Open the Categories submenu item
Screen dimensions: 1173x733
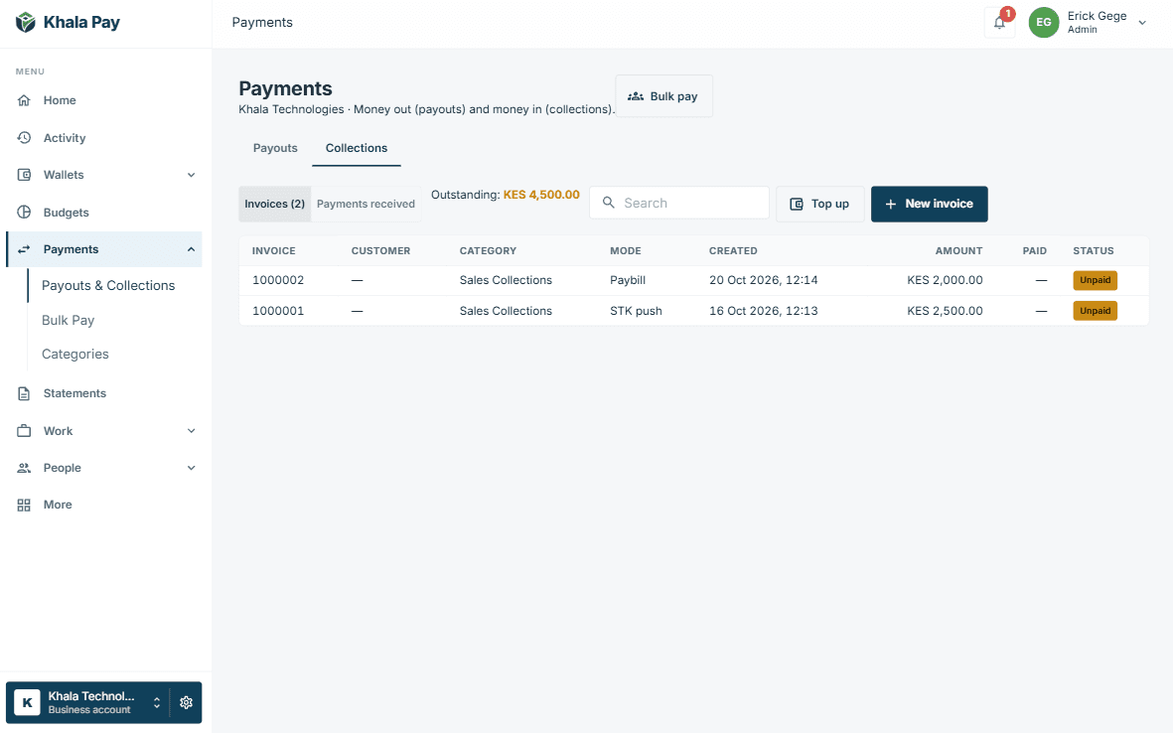click(x=74, y=354)
